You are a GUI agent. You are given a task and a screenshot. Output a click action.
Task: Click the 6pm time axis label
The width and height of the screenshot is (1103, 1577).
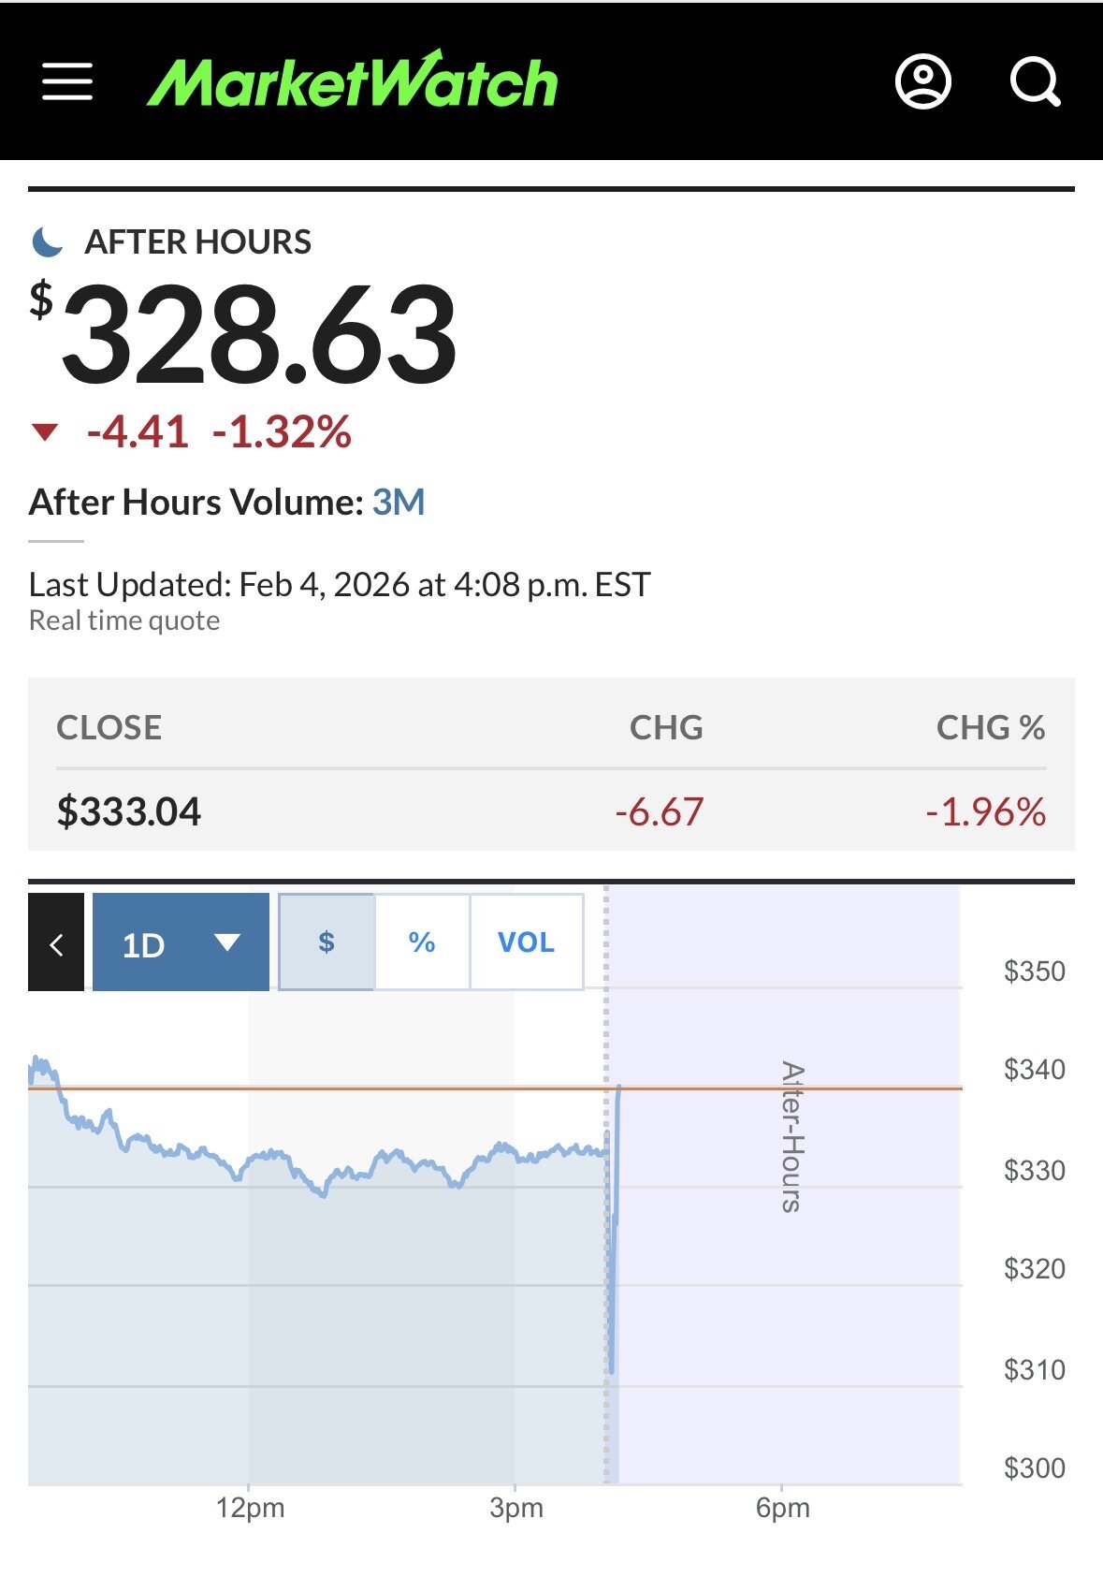[x=782, y=1508]
